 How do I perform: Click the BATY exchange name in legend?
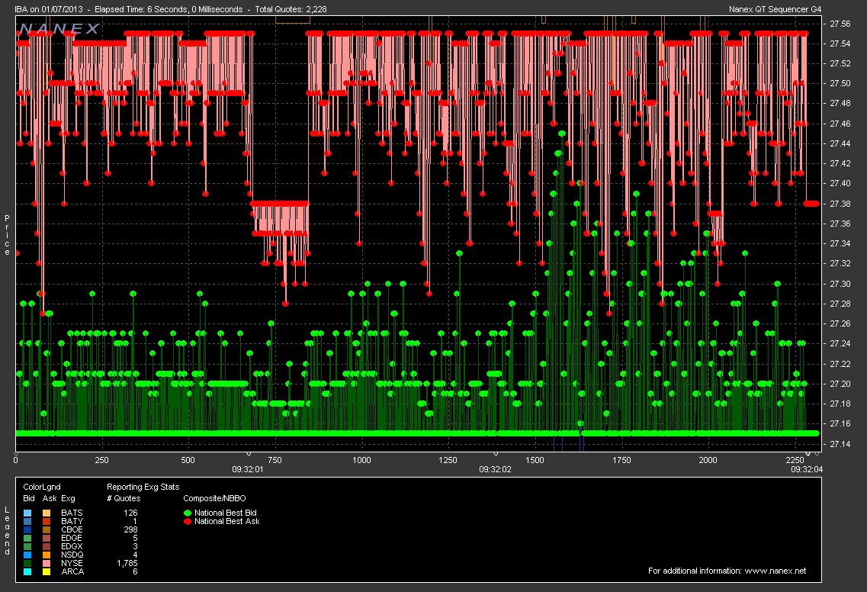[72, 521]
